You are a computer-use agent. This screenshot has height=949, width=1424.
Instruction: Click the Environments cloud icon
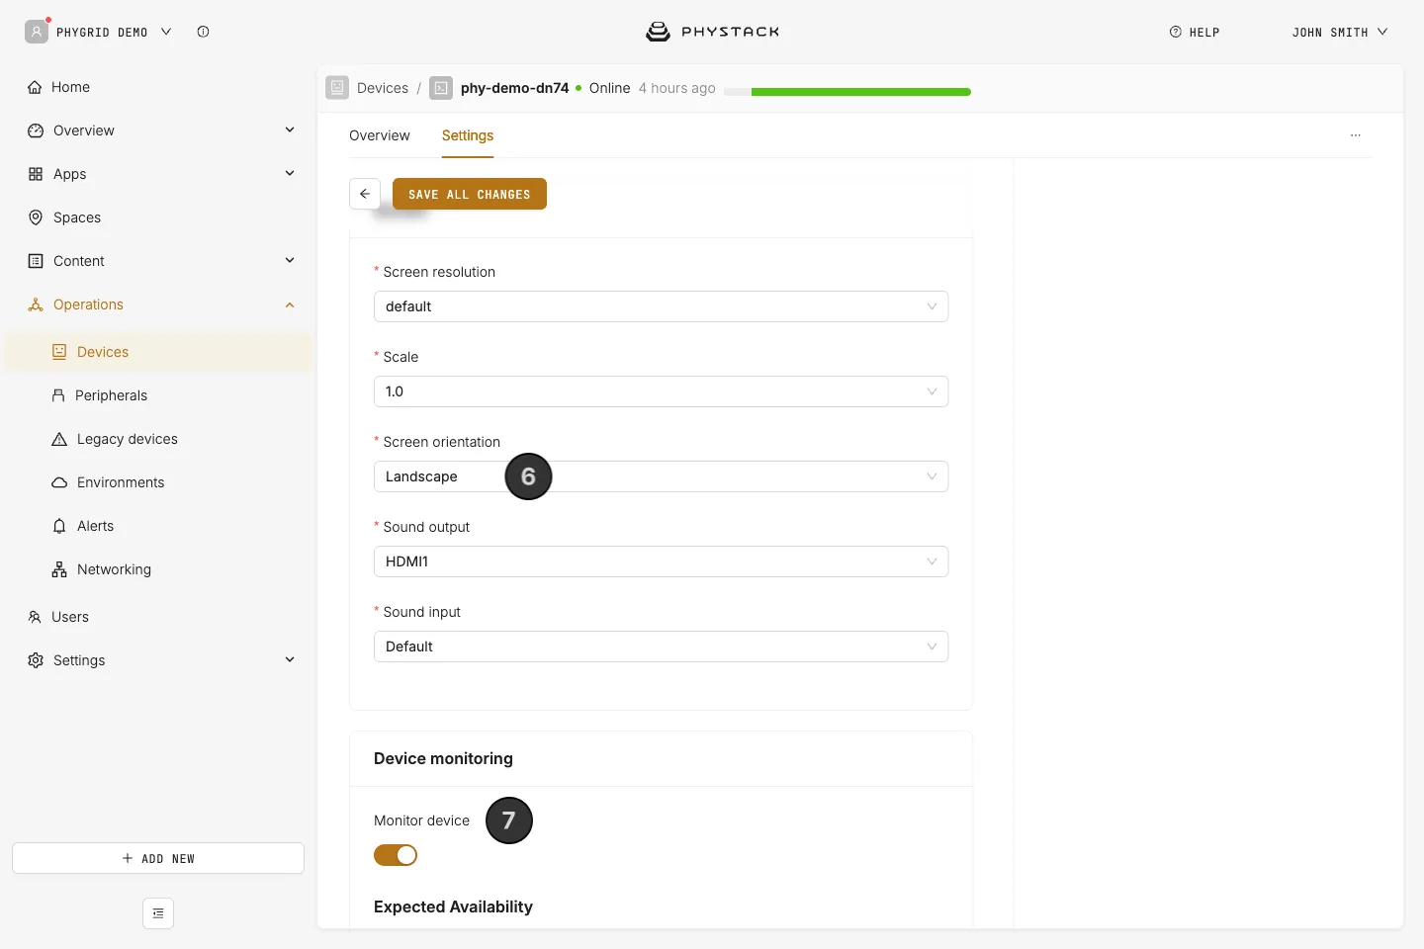coord(59,482)
